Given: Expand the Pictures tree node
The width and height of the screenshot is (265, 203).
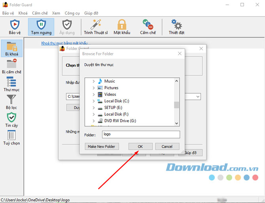Looking at the screenshot, I should click(93, 88).
